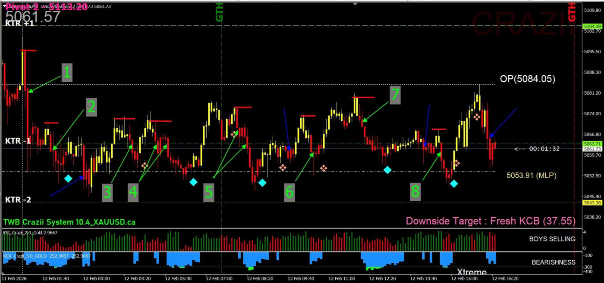Viewport: 604px width, 283px height.
Task: Select the red GTH vertical line label
Action: click(x=572, y=12)
